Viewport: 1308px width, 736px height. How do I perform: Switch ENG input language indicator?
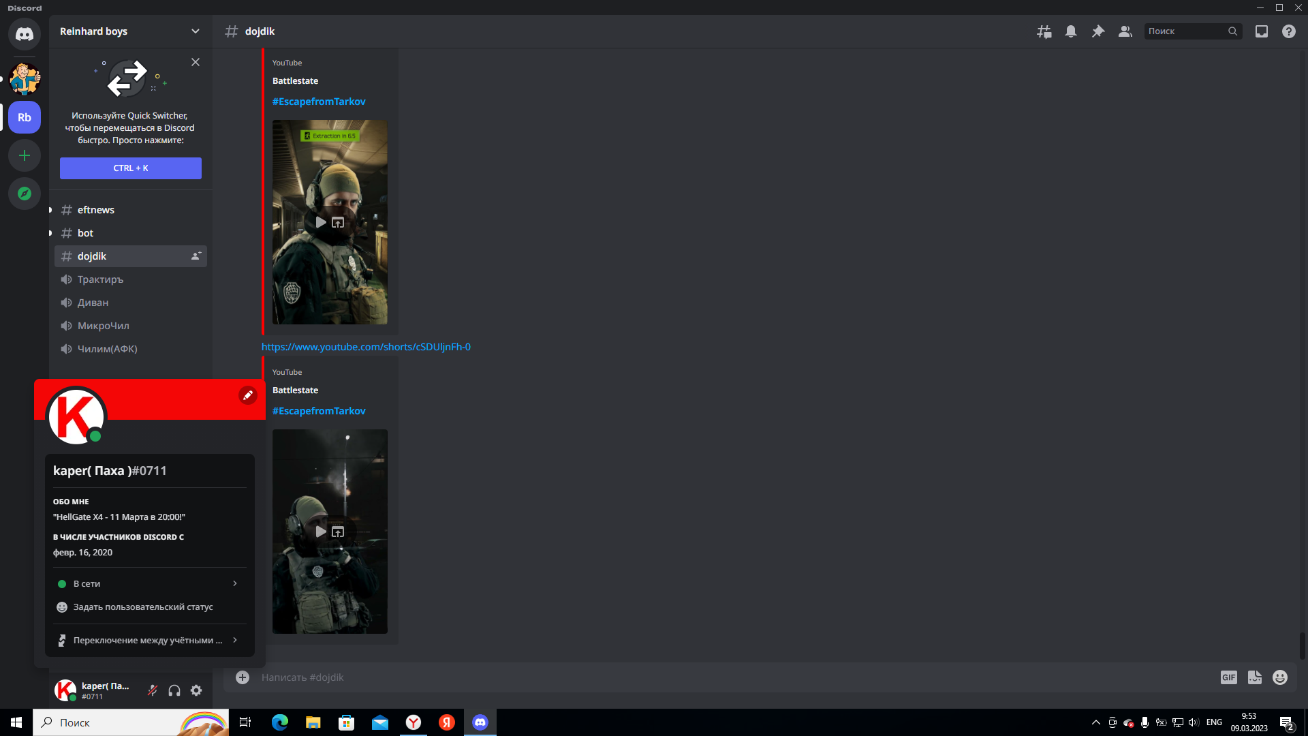[x=1214, y=722]
